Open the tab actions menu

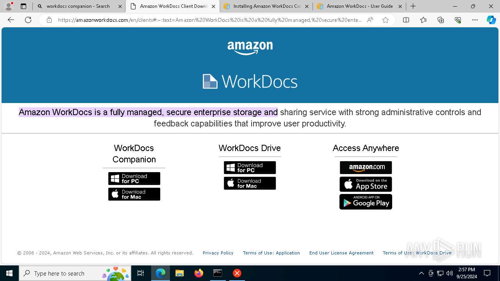click(x=23, y=6)
